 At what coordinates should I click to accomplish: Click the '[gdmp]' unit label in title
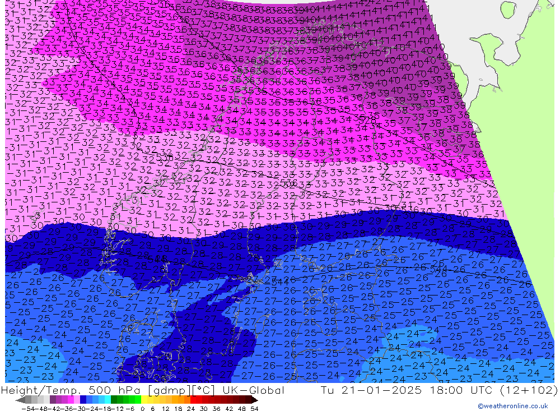coord(169,390)
